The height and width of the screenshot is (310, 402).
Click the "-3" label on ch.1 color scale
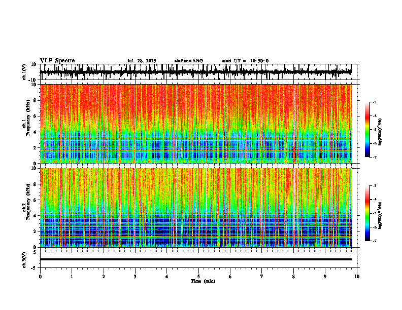point(374,102)
